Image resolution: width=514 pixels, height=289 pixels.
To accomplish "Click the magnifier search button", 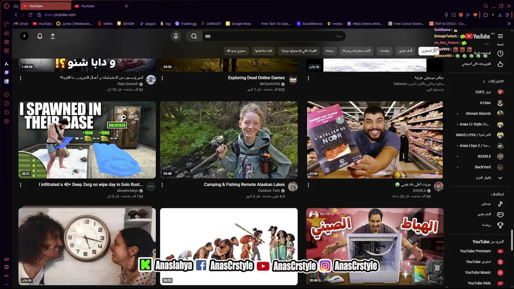I will pos(194,36).
